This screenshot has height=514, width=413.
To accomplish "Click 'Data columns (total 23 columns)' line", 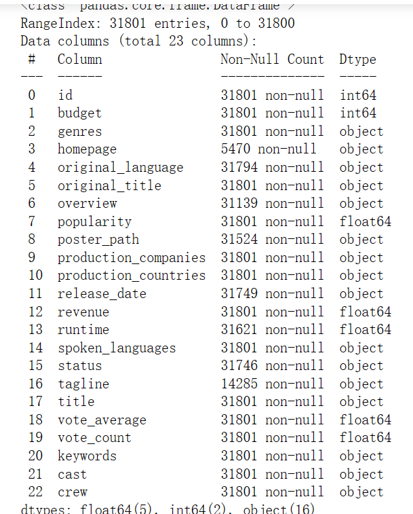I will point(138,41).
